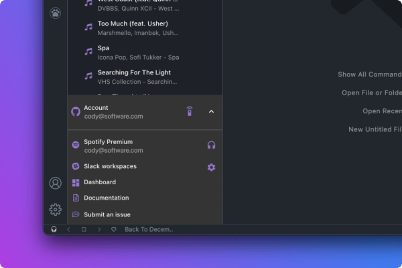The image size is (402, 268).
Task: Click subtitle VHS Collection - Searchin...
Action: (x=137, y=82)
